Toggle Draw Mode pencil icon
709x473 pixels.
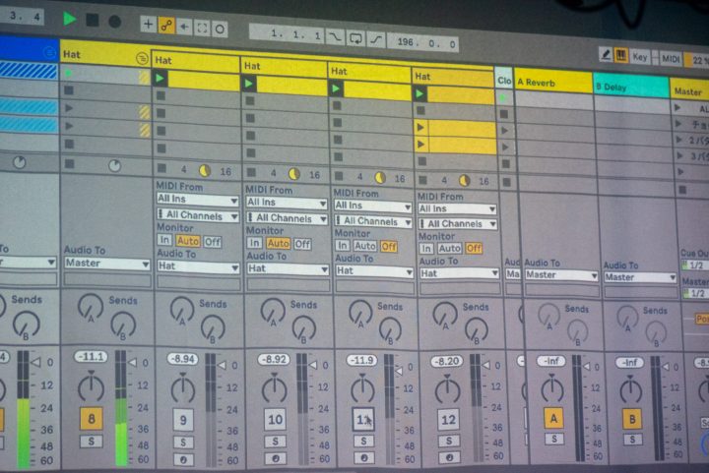coord(605,55)
